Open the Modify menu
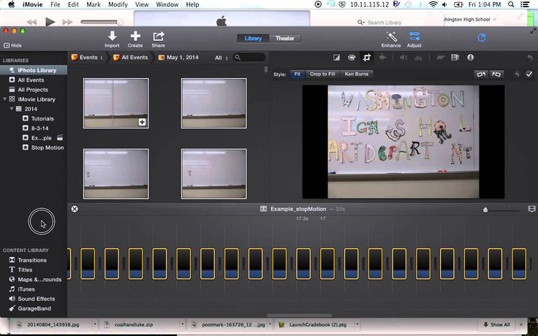 coord(118,4)
